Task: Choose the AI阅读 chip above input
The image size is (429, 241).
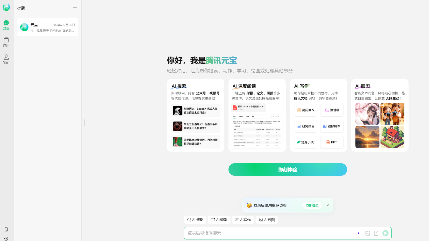Action: click(219, 220)
